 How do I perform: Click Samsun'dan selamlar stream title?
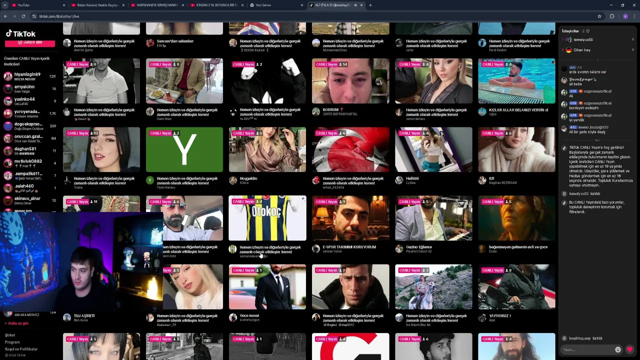click(175, 41)
